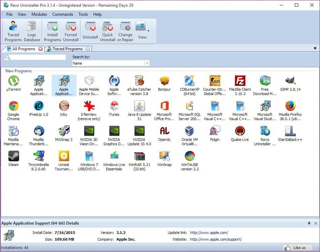The width and height of the screenshot is (320, 252).
Task: Select aTube Catcher version 3.8
Action: tap(139, 85)
